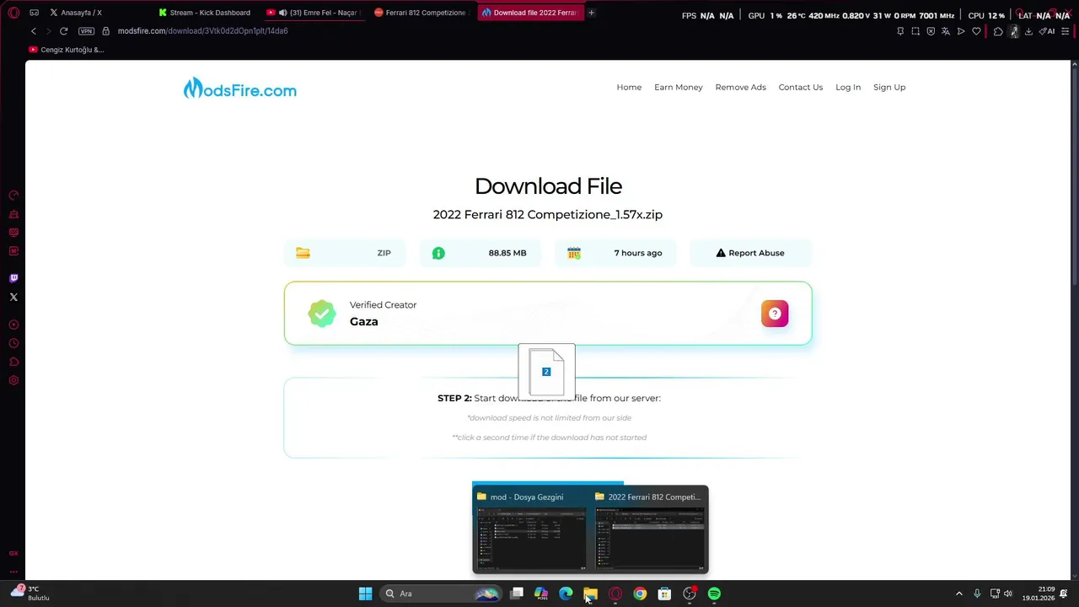The height and width of the screenshot is (607, 1079).
Task: Open the Gaza creator name
Action: tap(364, 321)
